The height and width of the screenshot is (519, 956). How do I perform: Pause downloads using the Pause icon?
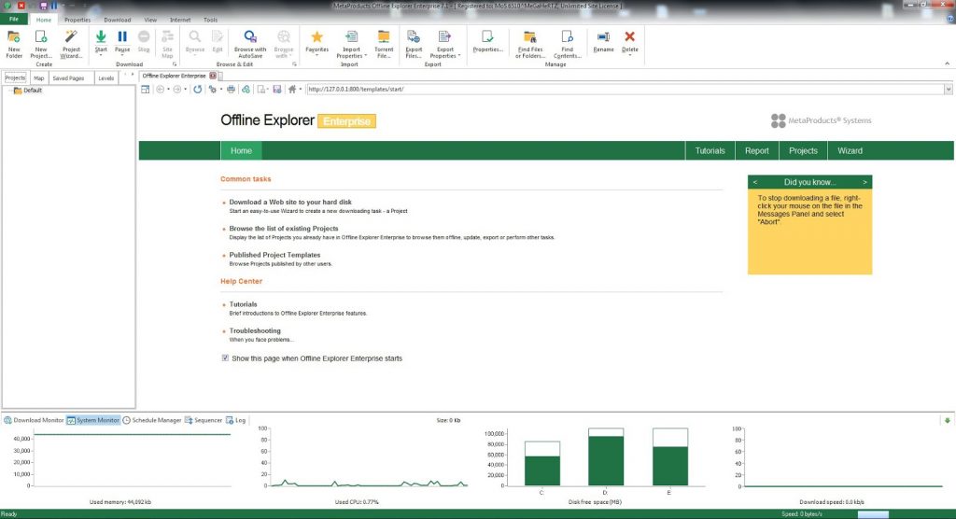tap(122, 36)
